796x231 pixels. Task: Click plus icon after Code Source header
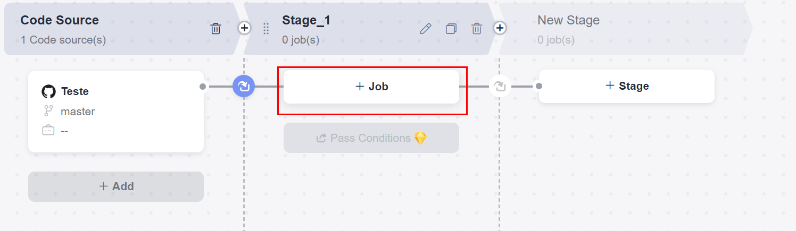click(244, 28)
